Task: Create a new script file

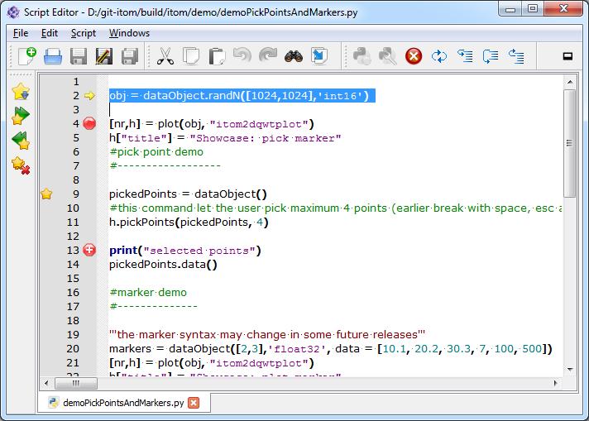Action: (27, 56)
